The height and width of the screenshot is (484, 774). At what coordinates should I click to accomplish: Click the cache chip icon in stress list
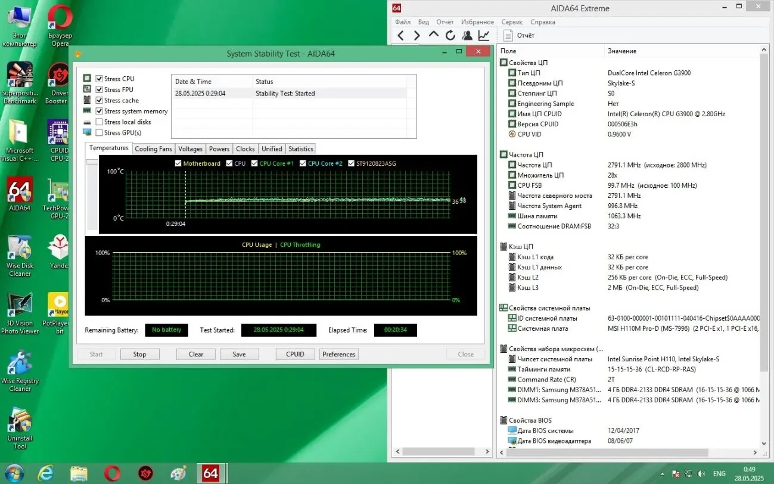click(x=88, y=100)
